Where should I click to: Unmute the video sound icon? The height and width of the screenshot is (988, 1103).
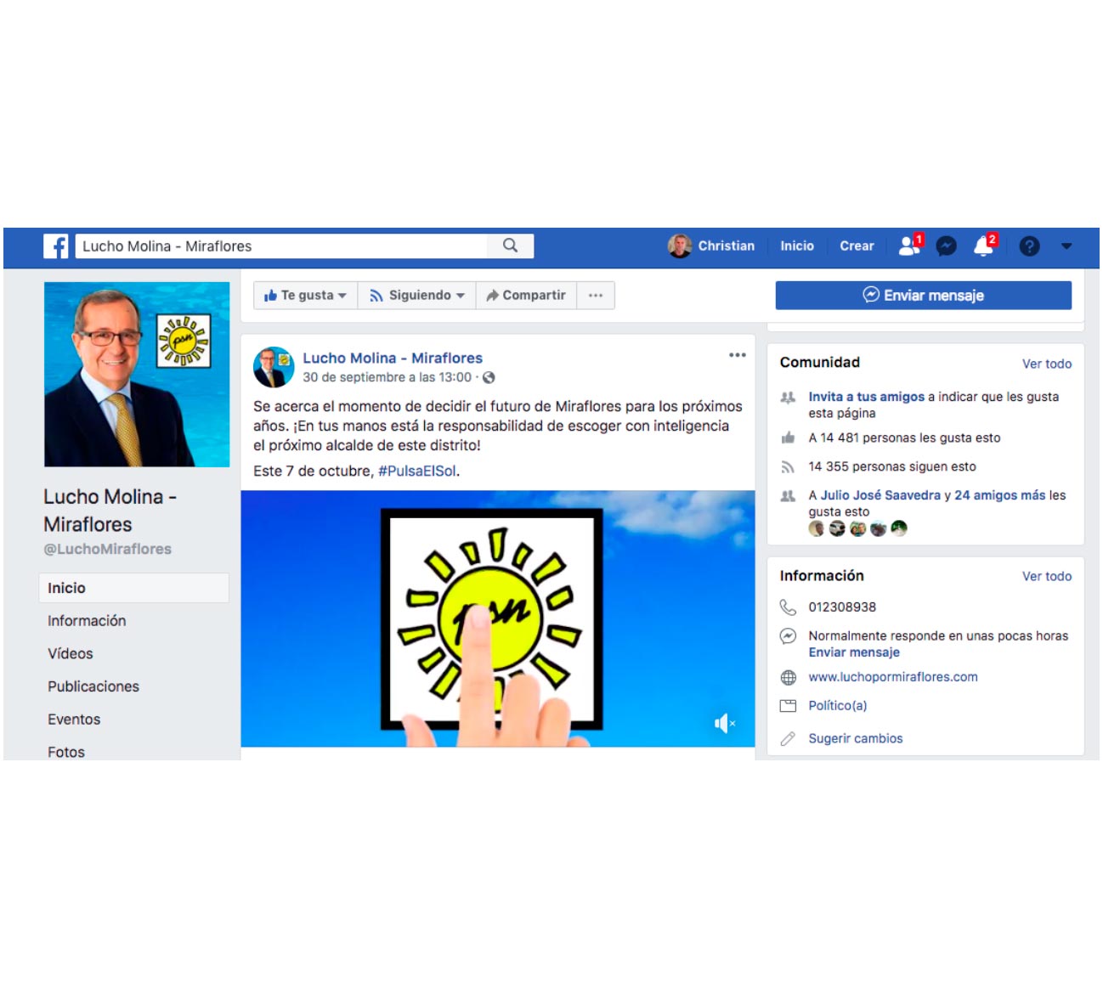pyautogui.click(x=724, y=723)
